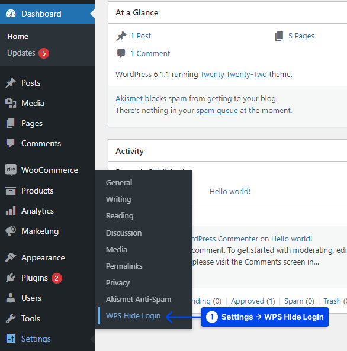Select Privacy in Settings flyout
The height and width of the screenshot is (351, 347).
(x=118, y=283)
